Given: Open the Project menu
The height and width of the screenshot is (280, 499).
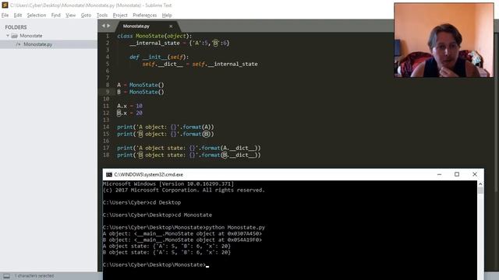Looking at the screenshot, I should [x=120, y=16].
